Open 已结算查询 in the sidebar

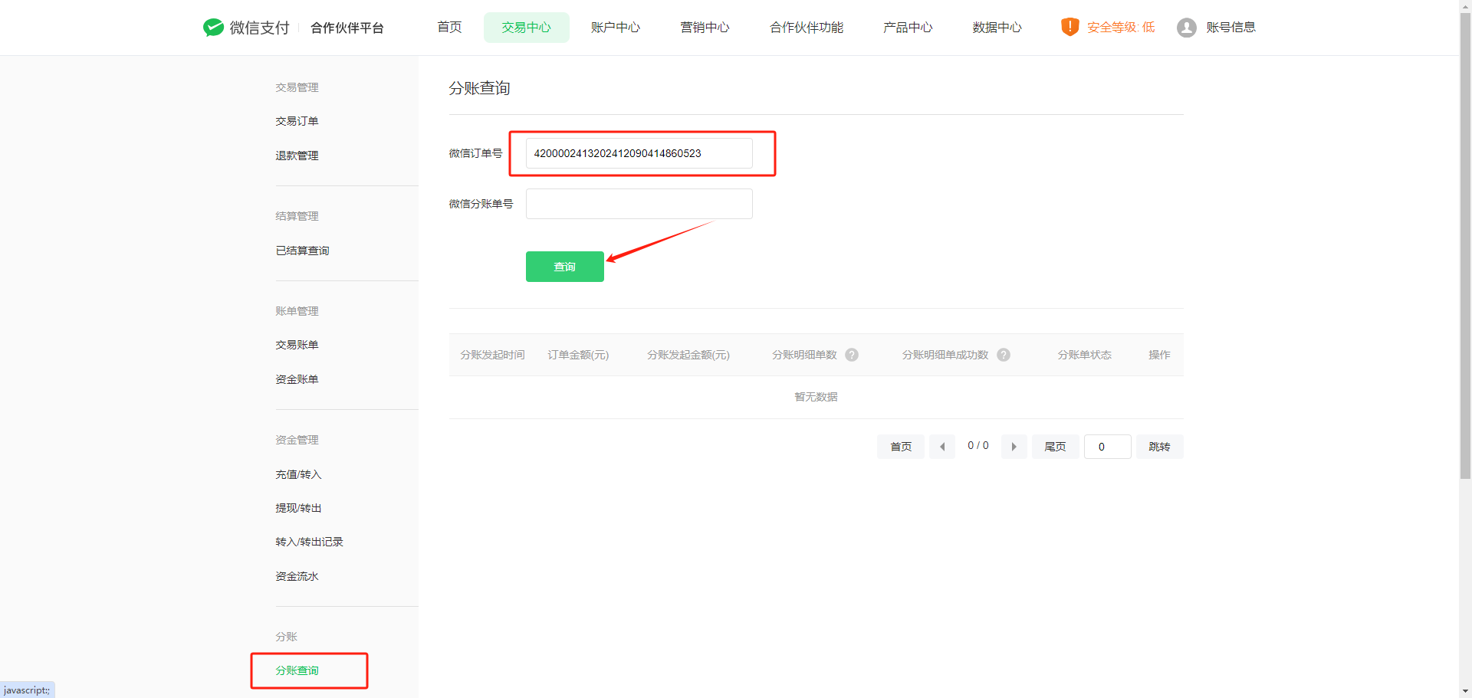click(303, 251)
